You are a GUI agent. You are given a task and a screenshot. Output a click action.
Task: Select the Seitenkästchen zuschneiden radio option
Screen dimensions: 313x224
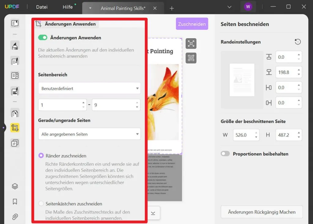pyautogui.click(x=41, y=203)
